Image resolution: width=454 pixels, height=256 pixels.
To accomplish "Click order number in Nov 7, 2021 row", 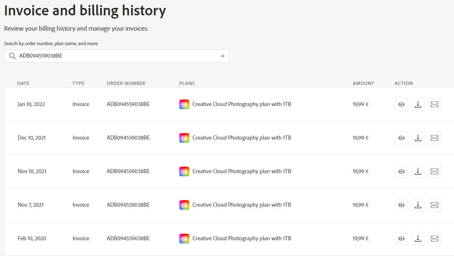I will pyautogui.click(x=128, y=205).
